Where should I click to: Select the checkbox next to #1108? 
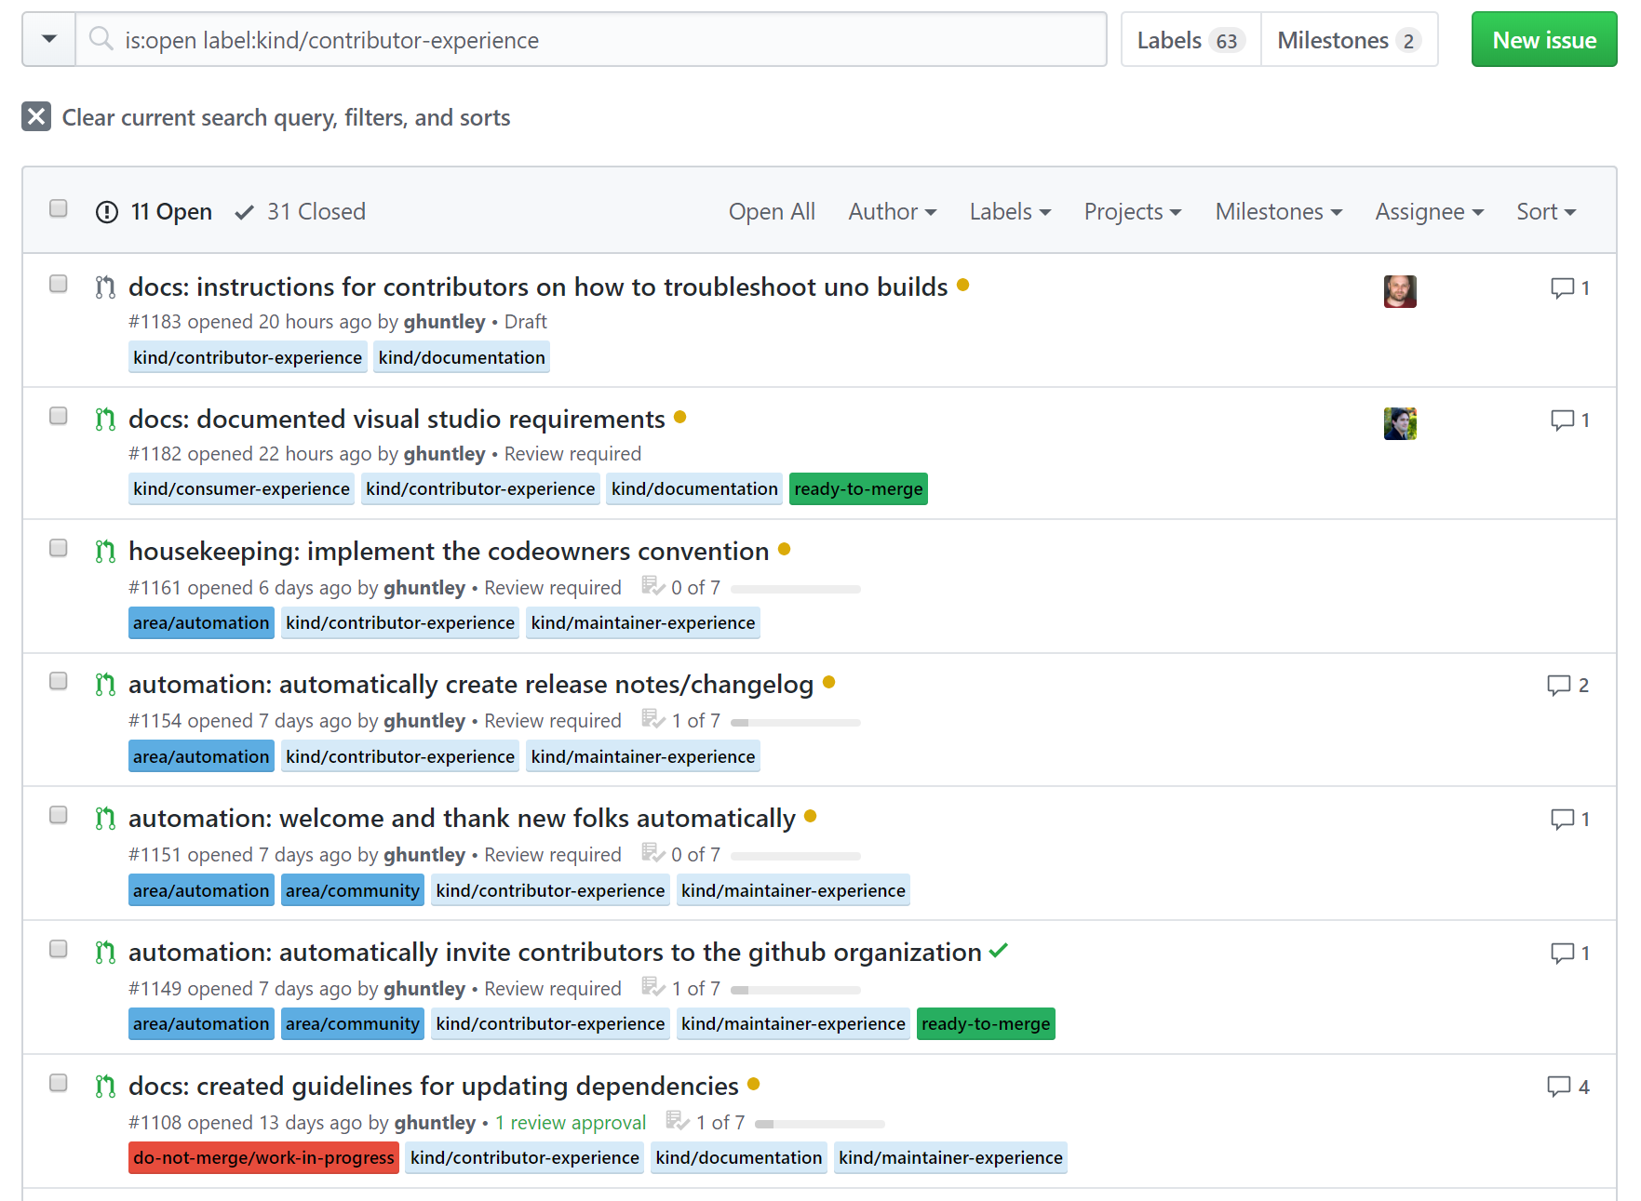tap(58, 1083)
